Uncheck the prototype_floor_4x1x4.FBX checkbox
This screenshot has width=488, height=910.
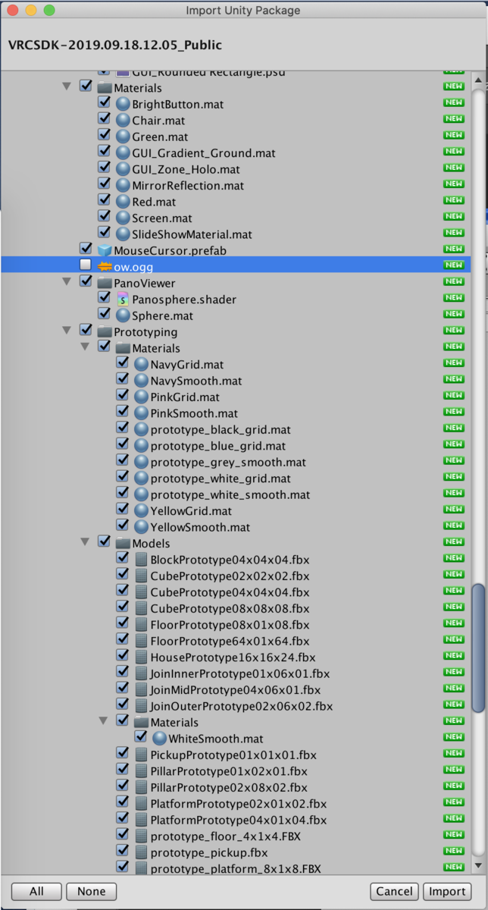point(122,834)
